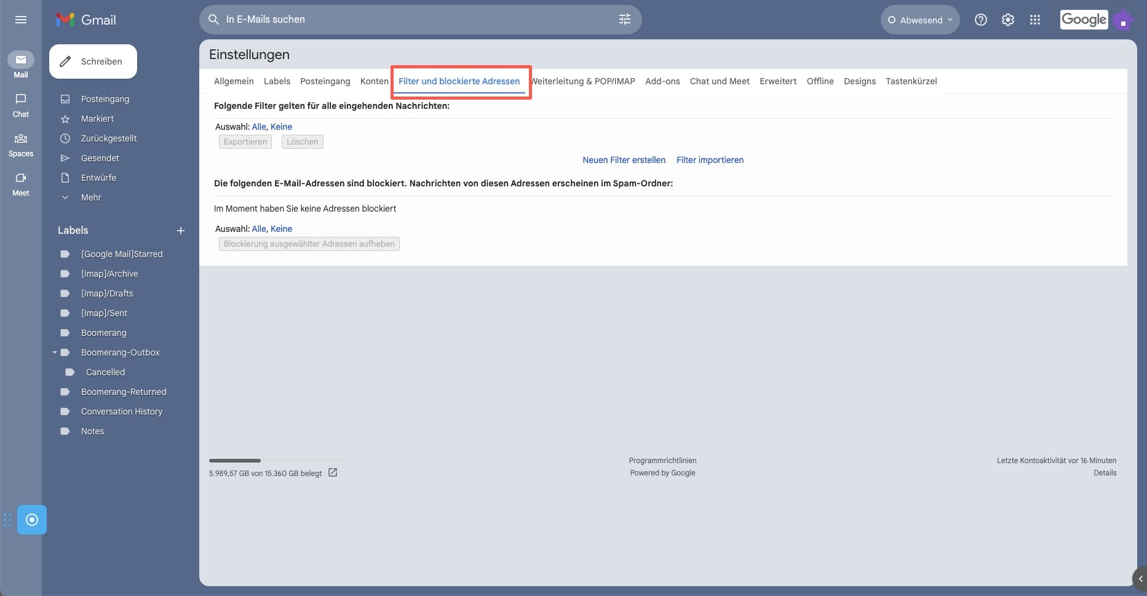Click the Gmail logo

click(84, 19)
